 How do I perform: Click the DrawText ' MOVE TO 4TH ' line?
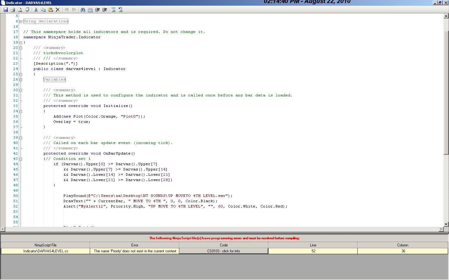click(x=141, y=201)
